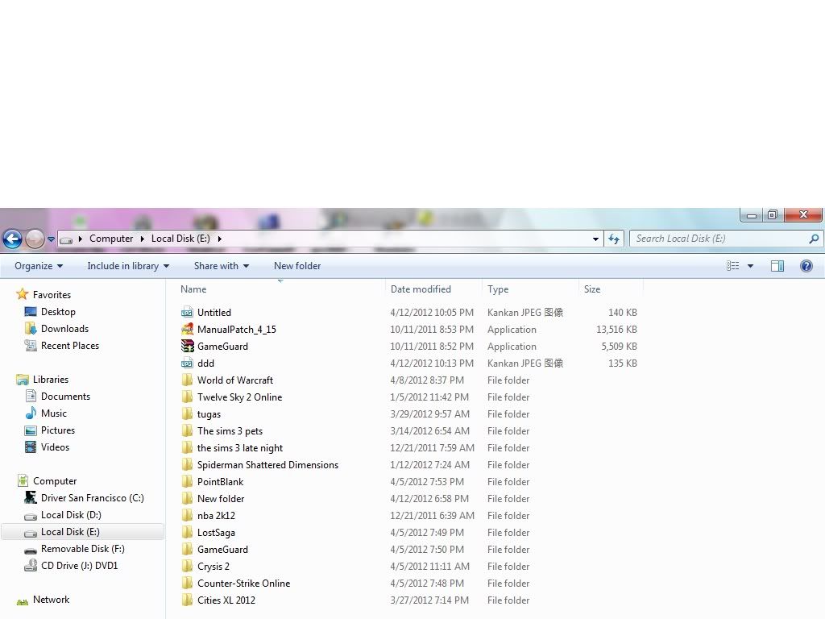Select the New folder item icon in the list

[187, 498]
